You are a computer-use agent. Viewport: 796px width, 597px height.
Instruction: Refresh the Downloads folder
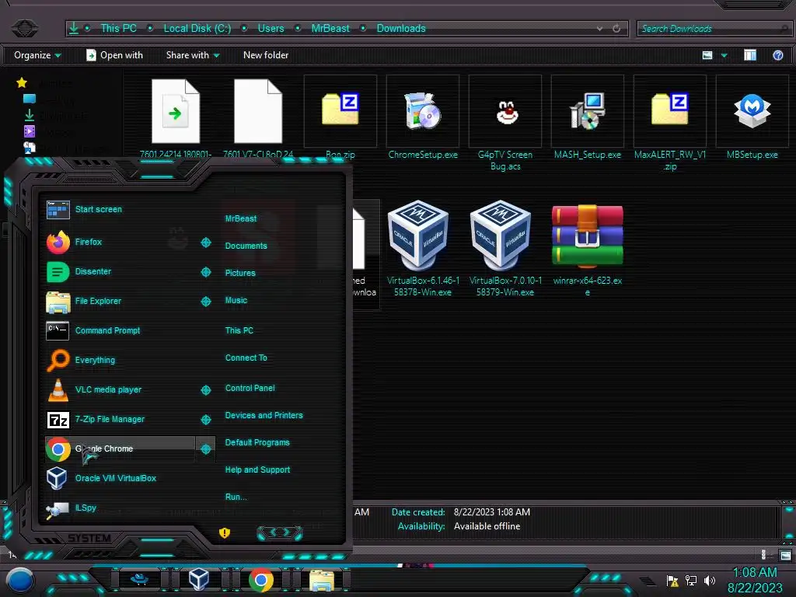[x=616, y=29]
